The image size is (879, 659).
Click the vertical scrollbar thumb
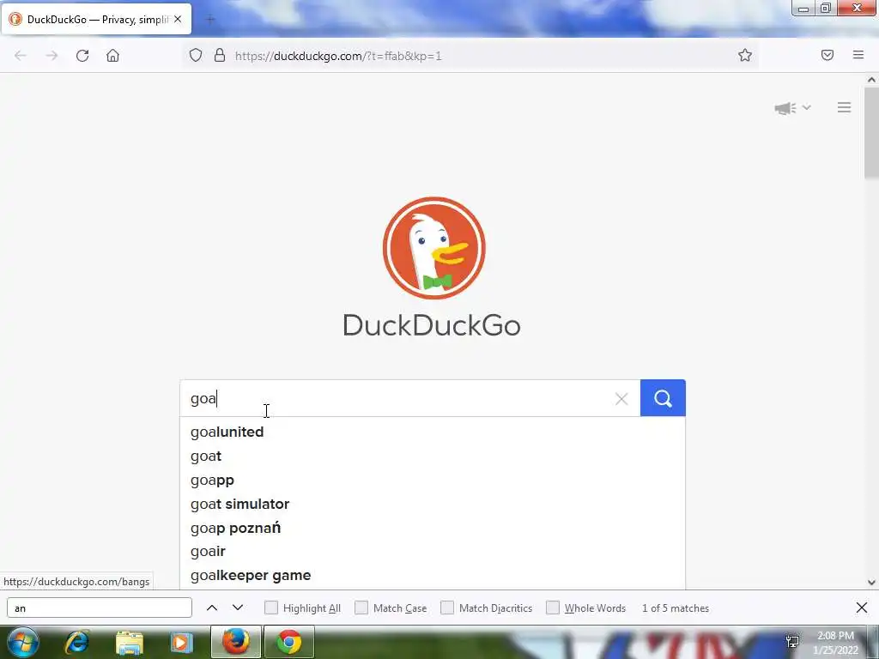(871, 133)
